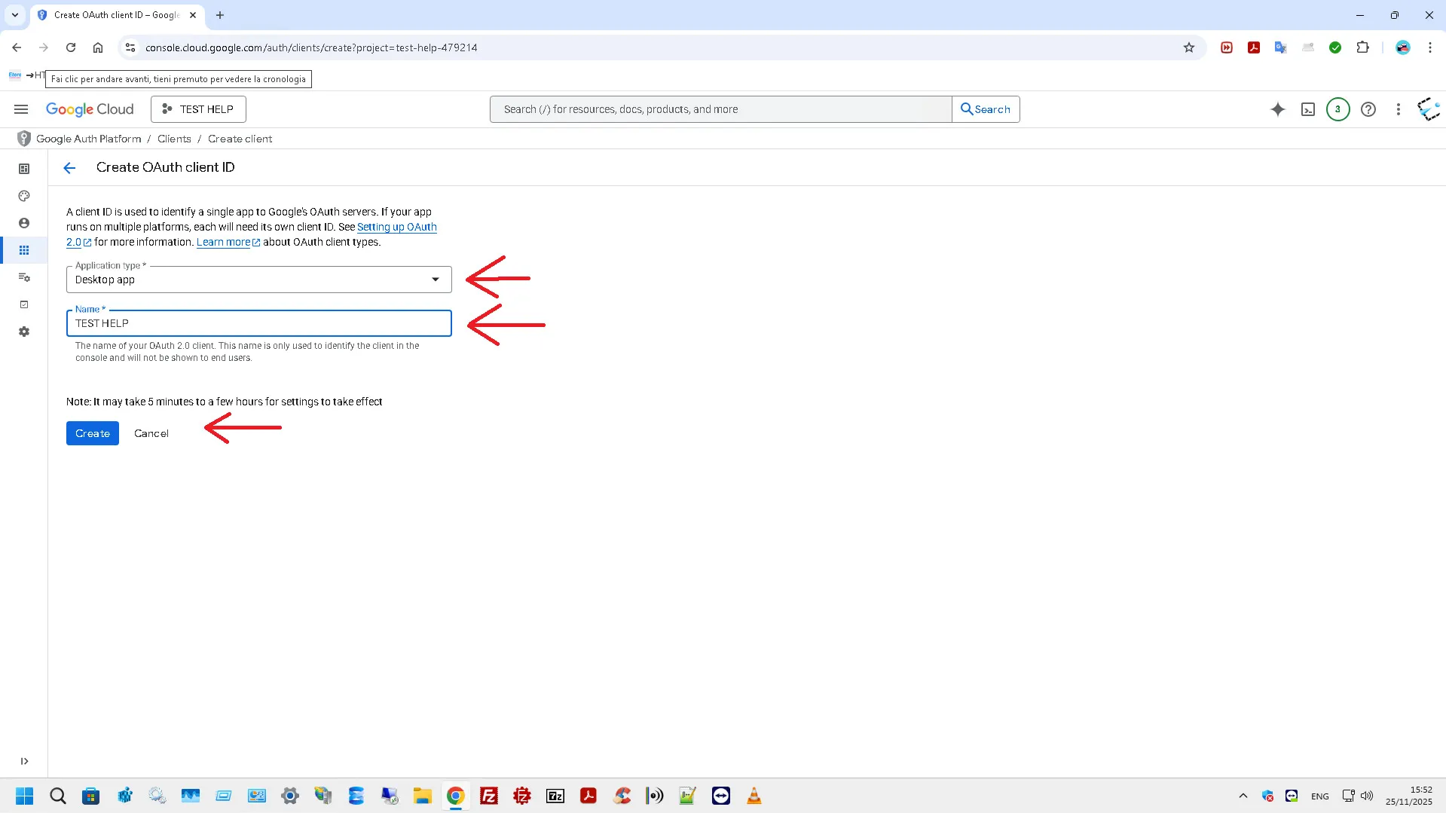Activate Cloud Shell terminal icon
This screenshot has width=1446, height=813.
[1308, 109]
